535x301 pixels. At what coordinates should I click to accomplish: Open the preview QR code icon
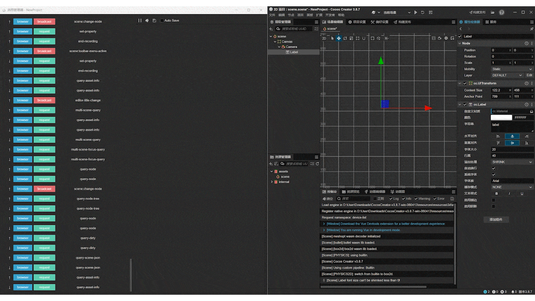pyautogui.click(x=431, y=13)
